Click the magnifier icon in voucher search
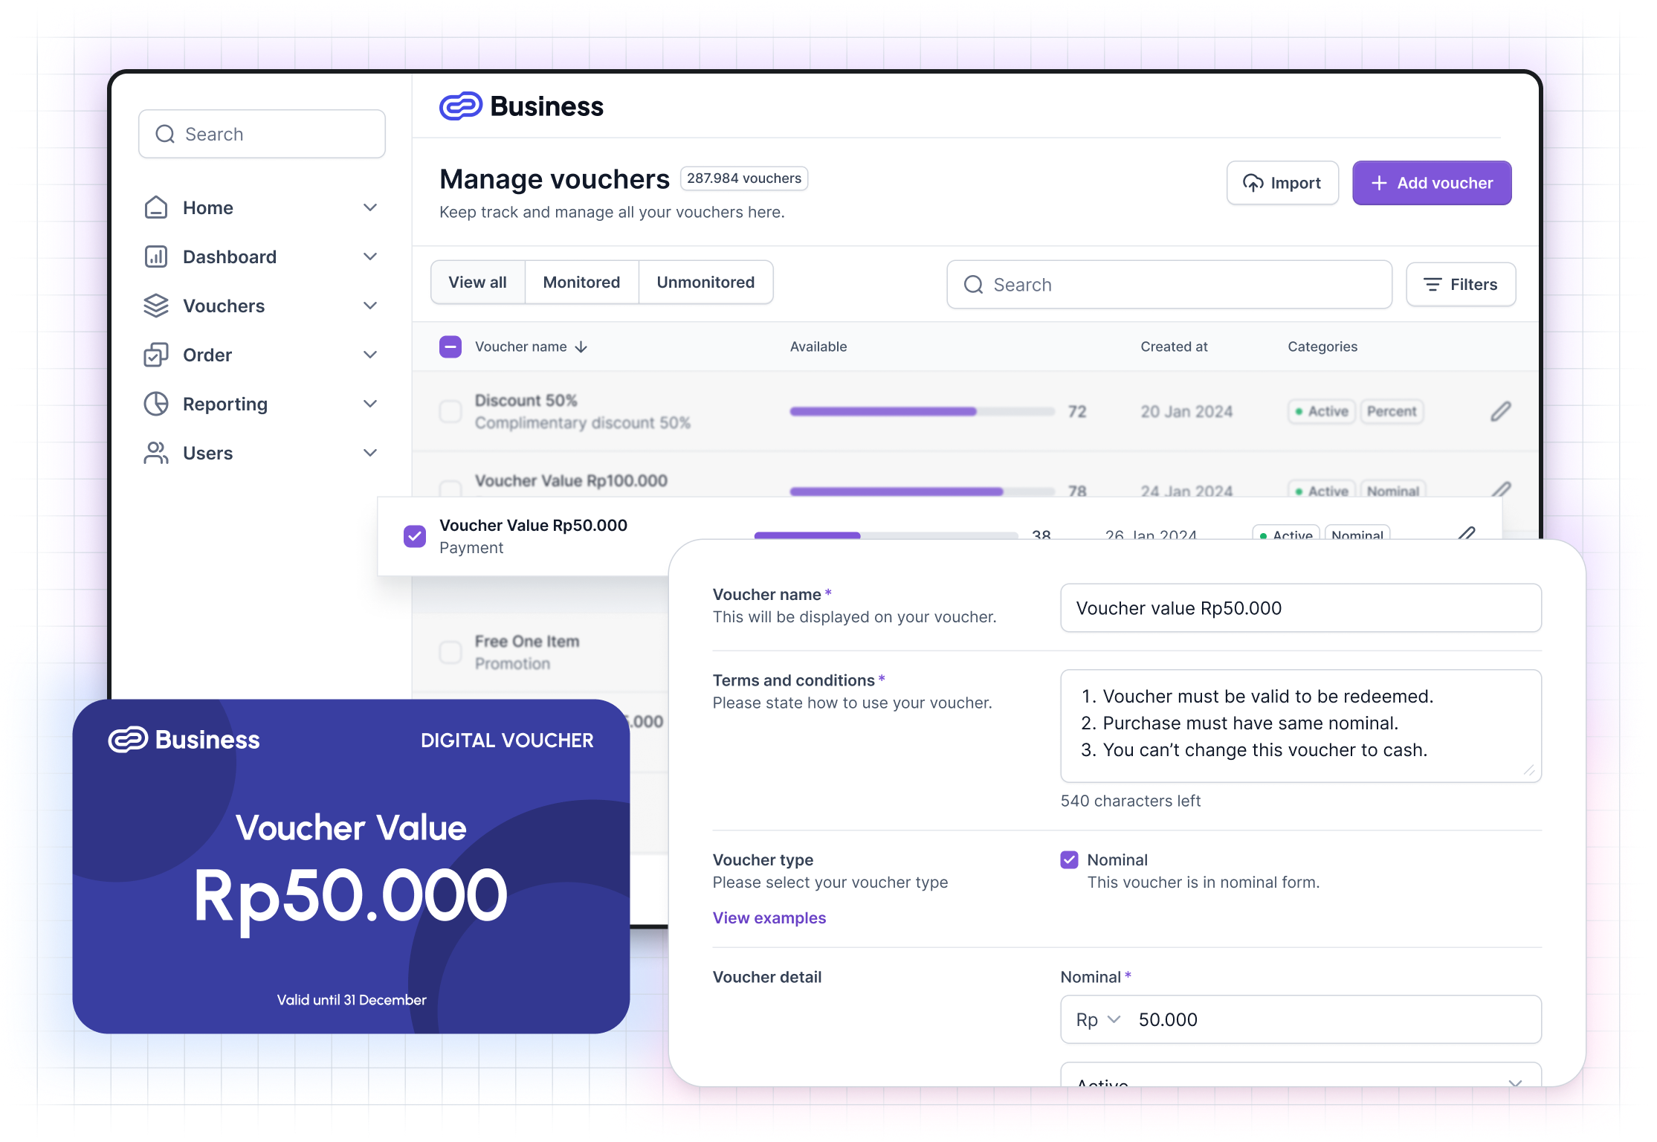The width and height of the screenshot is (1657, 1142). pyautogui.click(x=973, y=284)
